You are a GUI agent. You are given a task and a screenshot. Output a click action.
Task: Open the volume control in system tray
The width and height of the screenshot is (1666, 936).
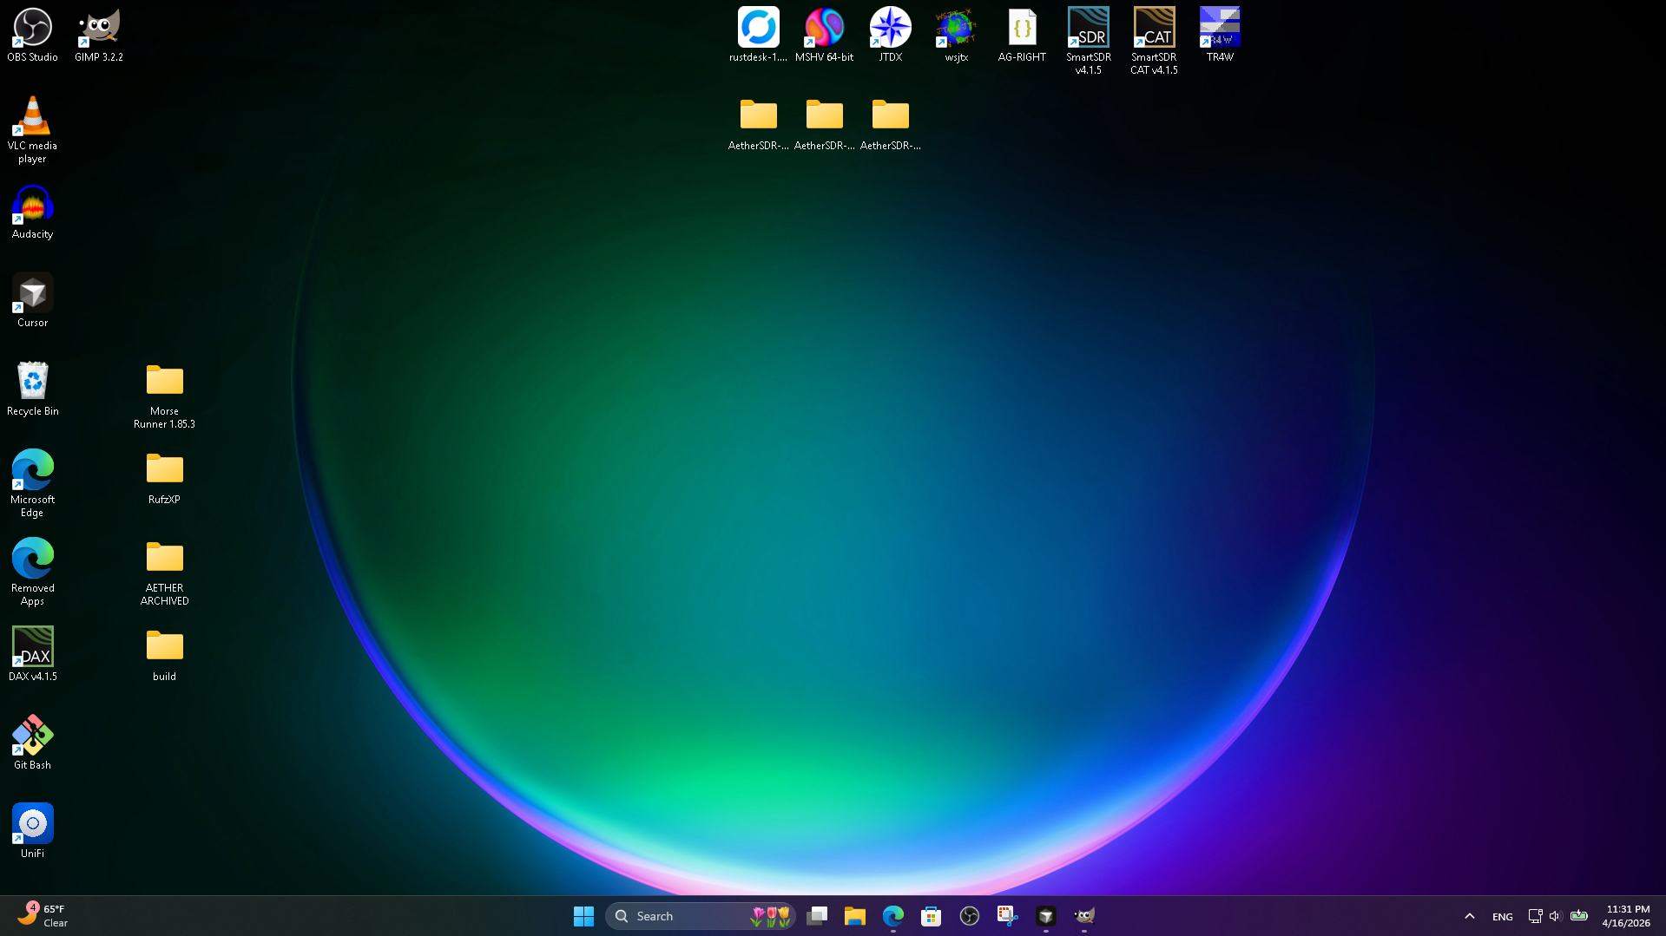[1555, 916]
